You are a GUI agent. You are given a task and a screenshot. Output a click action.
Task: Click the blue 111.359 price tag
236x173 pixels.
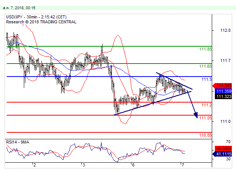(223, 91)
